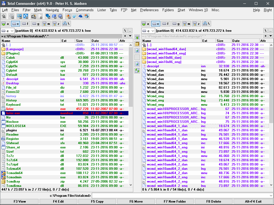Image resolution: width=274 pixels, height=205 pixels.
Task: Select drive c button in left panel
Action: [15, 24]
